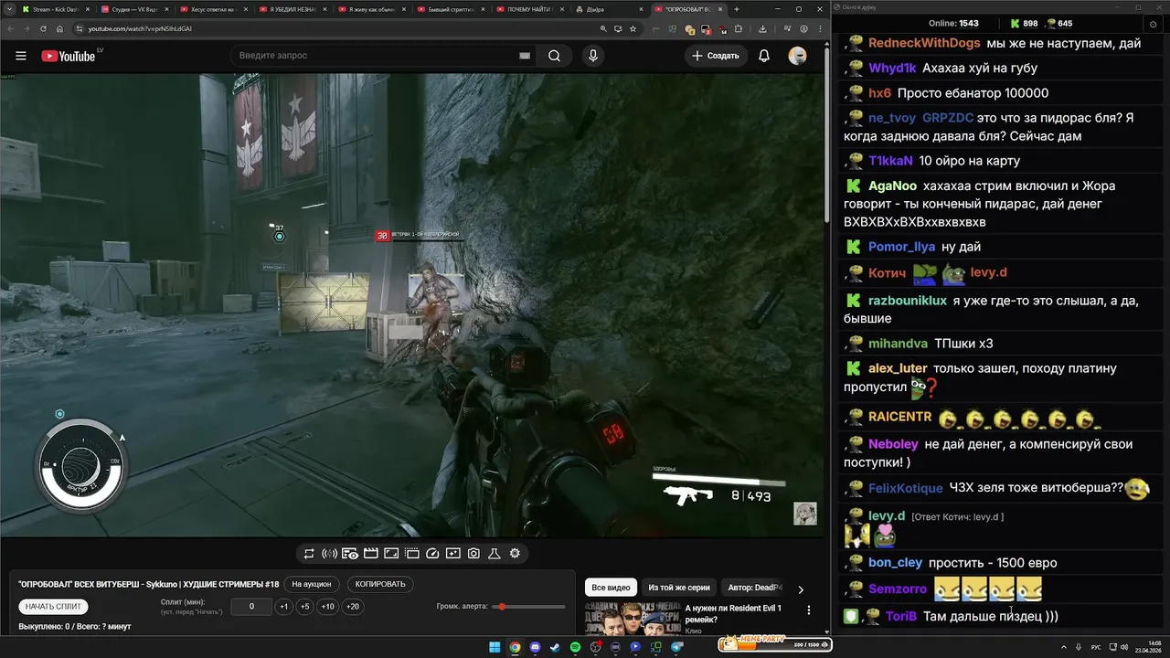Open Chrome extensions puzzle icon
The width and height of the screenshot is (1170, 658).
point(737,28)
